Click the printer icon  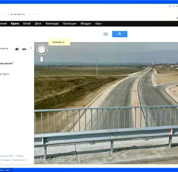(x=17, y=49)
